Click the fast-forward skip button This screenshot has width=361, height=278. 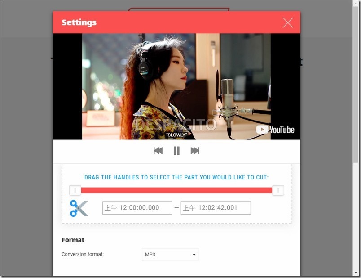tap(195, 151)
